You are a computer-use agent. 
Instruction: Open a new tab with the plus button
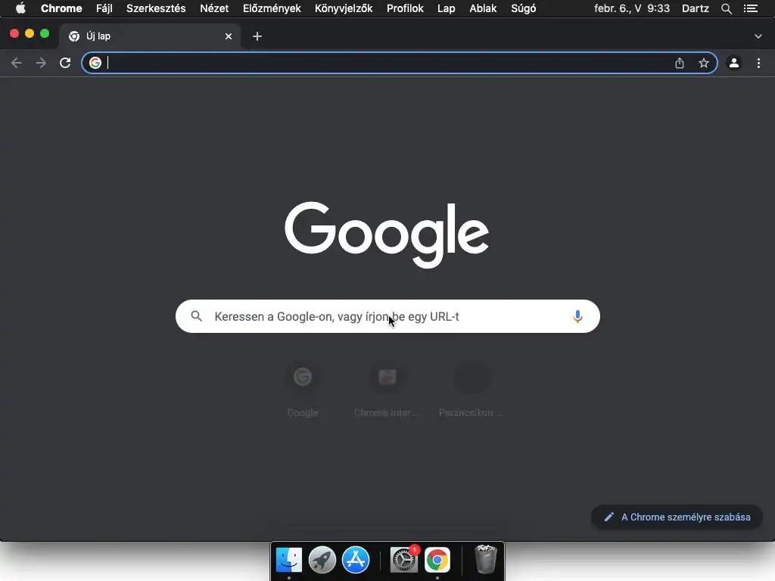[257, 36]
